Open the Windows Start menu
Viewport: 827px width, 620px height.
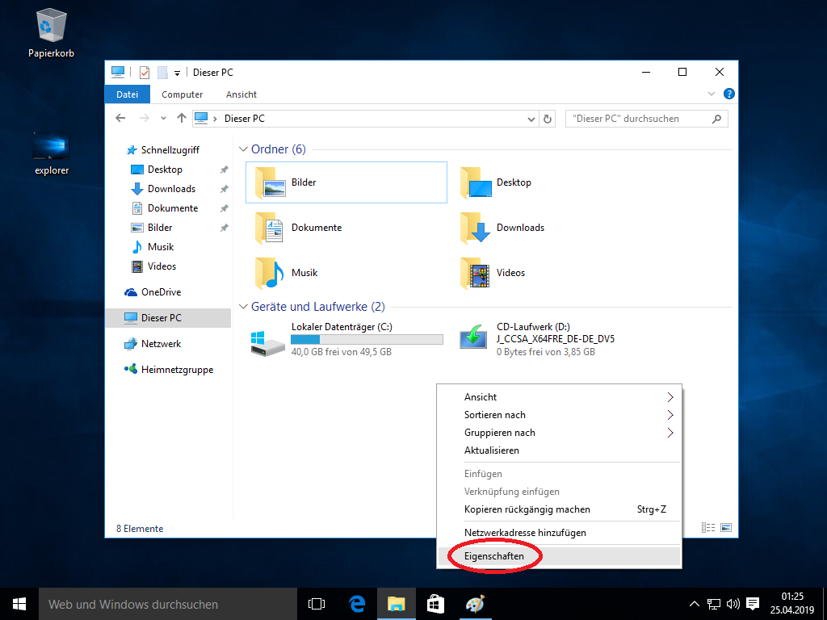coord(19,604)
